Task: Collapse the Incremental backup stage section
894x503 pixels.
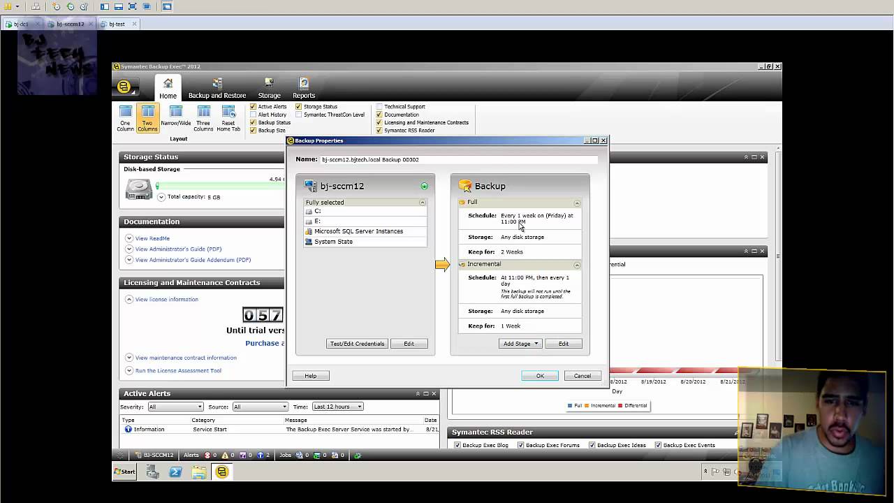Action: (577, 265)
